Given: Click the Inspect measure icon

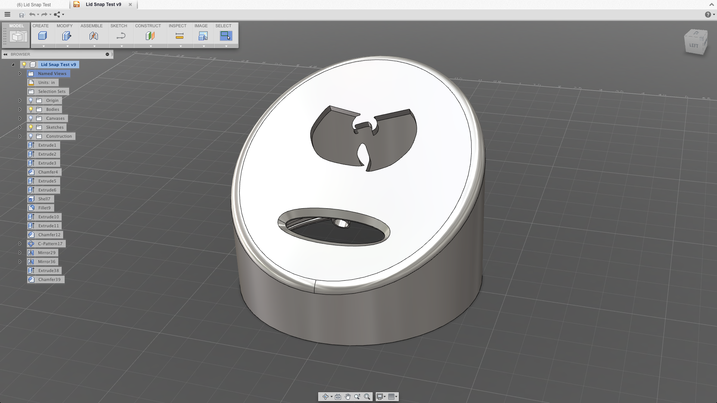Looking at the screenshot, I should [180, 36].
